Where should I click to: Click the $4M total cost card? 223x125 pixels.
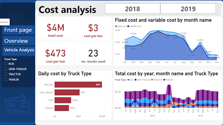coord(55,29)
